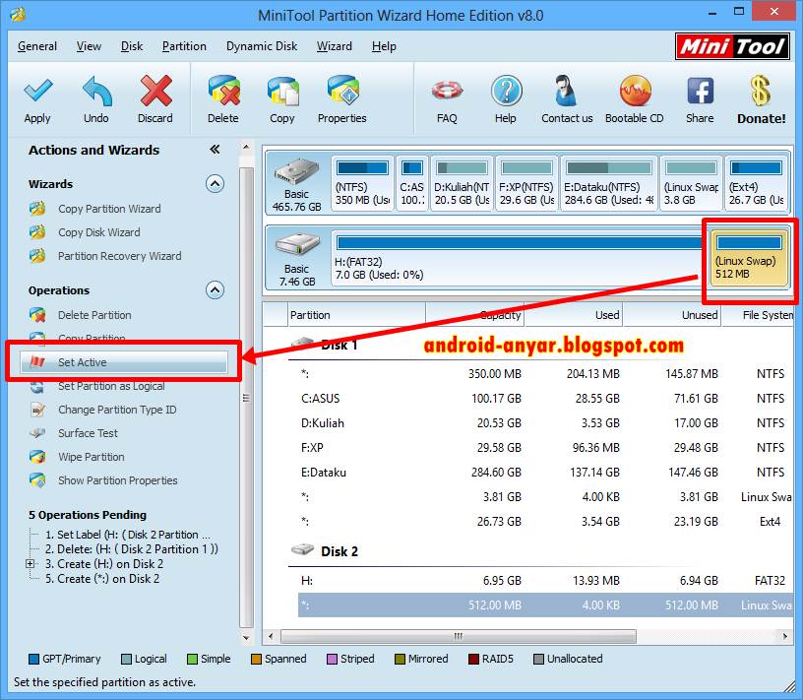This screenshot has height=700, width=803.
Task: Select pending operation 2 Delete
Action: 132,548
